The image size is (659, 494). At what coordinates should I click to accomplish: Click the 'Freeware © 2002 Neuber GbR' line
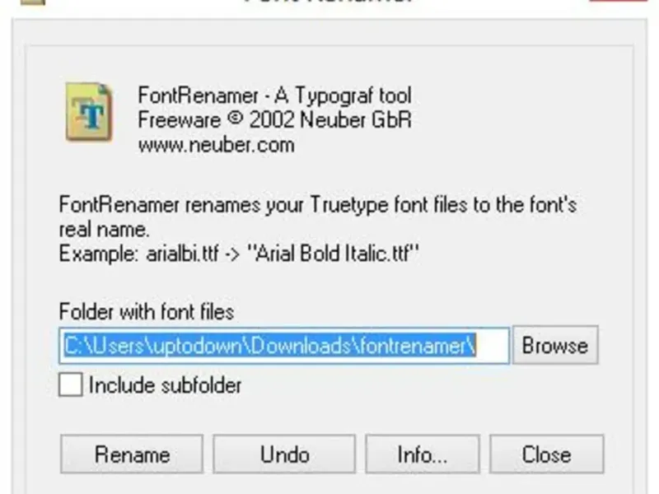[x=274, y=120]
